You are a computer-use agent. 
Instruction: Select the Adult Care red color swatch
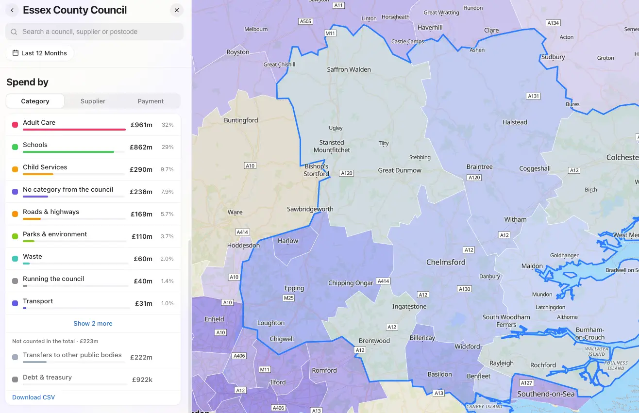(15, 125)
